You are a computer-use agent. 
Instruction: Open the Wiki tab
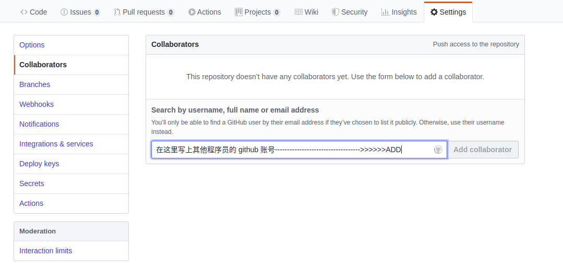(306, 12)
